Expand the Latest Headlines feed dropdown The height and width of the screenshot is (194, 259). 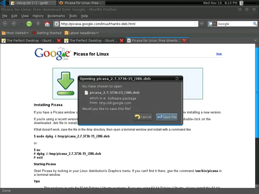click(82, 33)
